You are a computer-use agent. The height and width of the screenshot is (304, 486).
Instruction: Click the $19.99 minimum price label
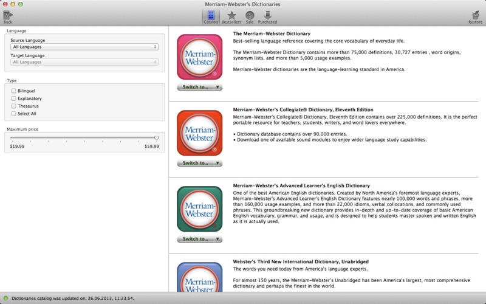point(17,146)
